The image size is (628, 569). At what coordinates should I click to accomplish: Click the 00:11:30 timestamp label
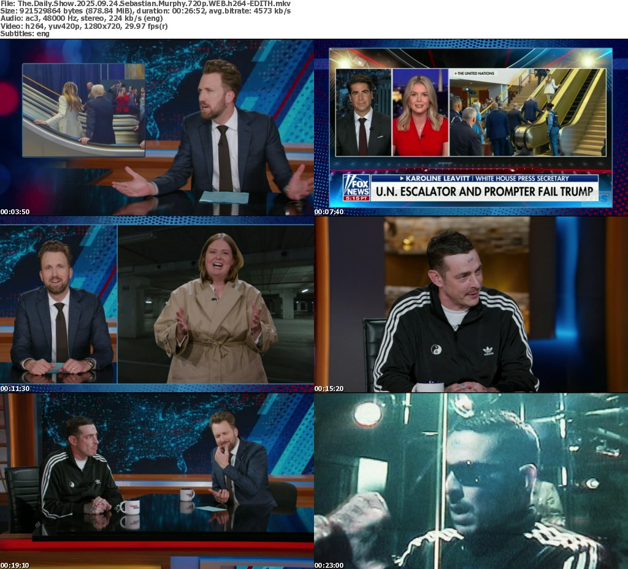[x=15, y=389]
